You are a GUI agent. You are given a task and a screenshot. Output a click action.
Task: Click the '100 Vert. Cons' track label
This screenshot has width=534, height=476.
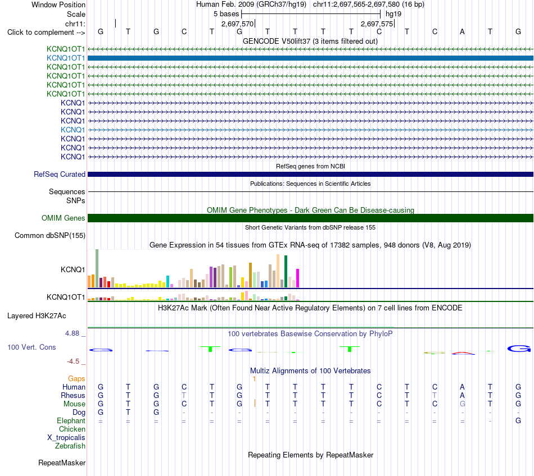coord(31,347)
